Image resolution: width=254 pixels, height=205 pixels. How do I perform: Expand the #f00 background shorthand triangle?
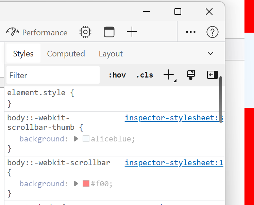click(76, 184)
